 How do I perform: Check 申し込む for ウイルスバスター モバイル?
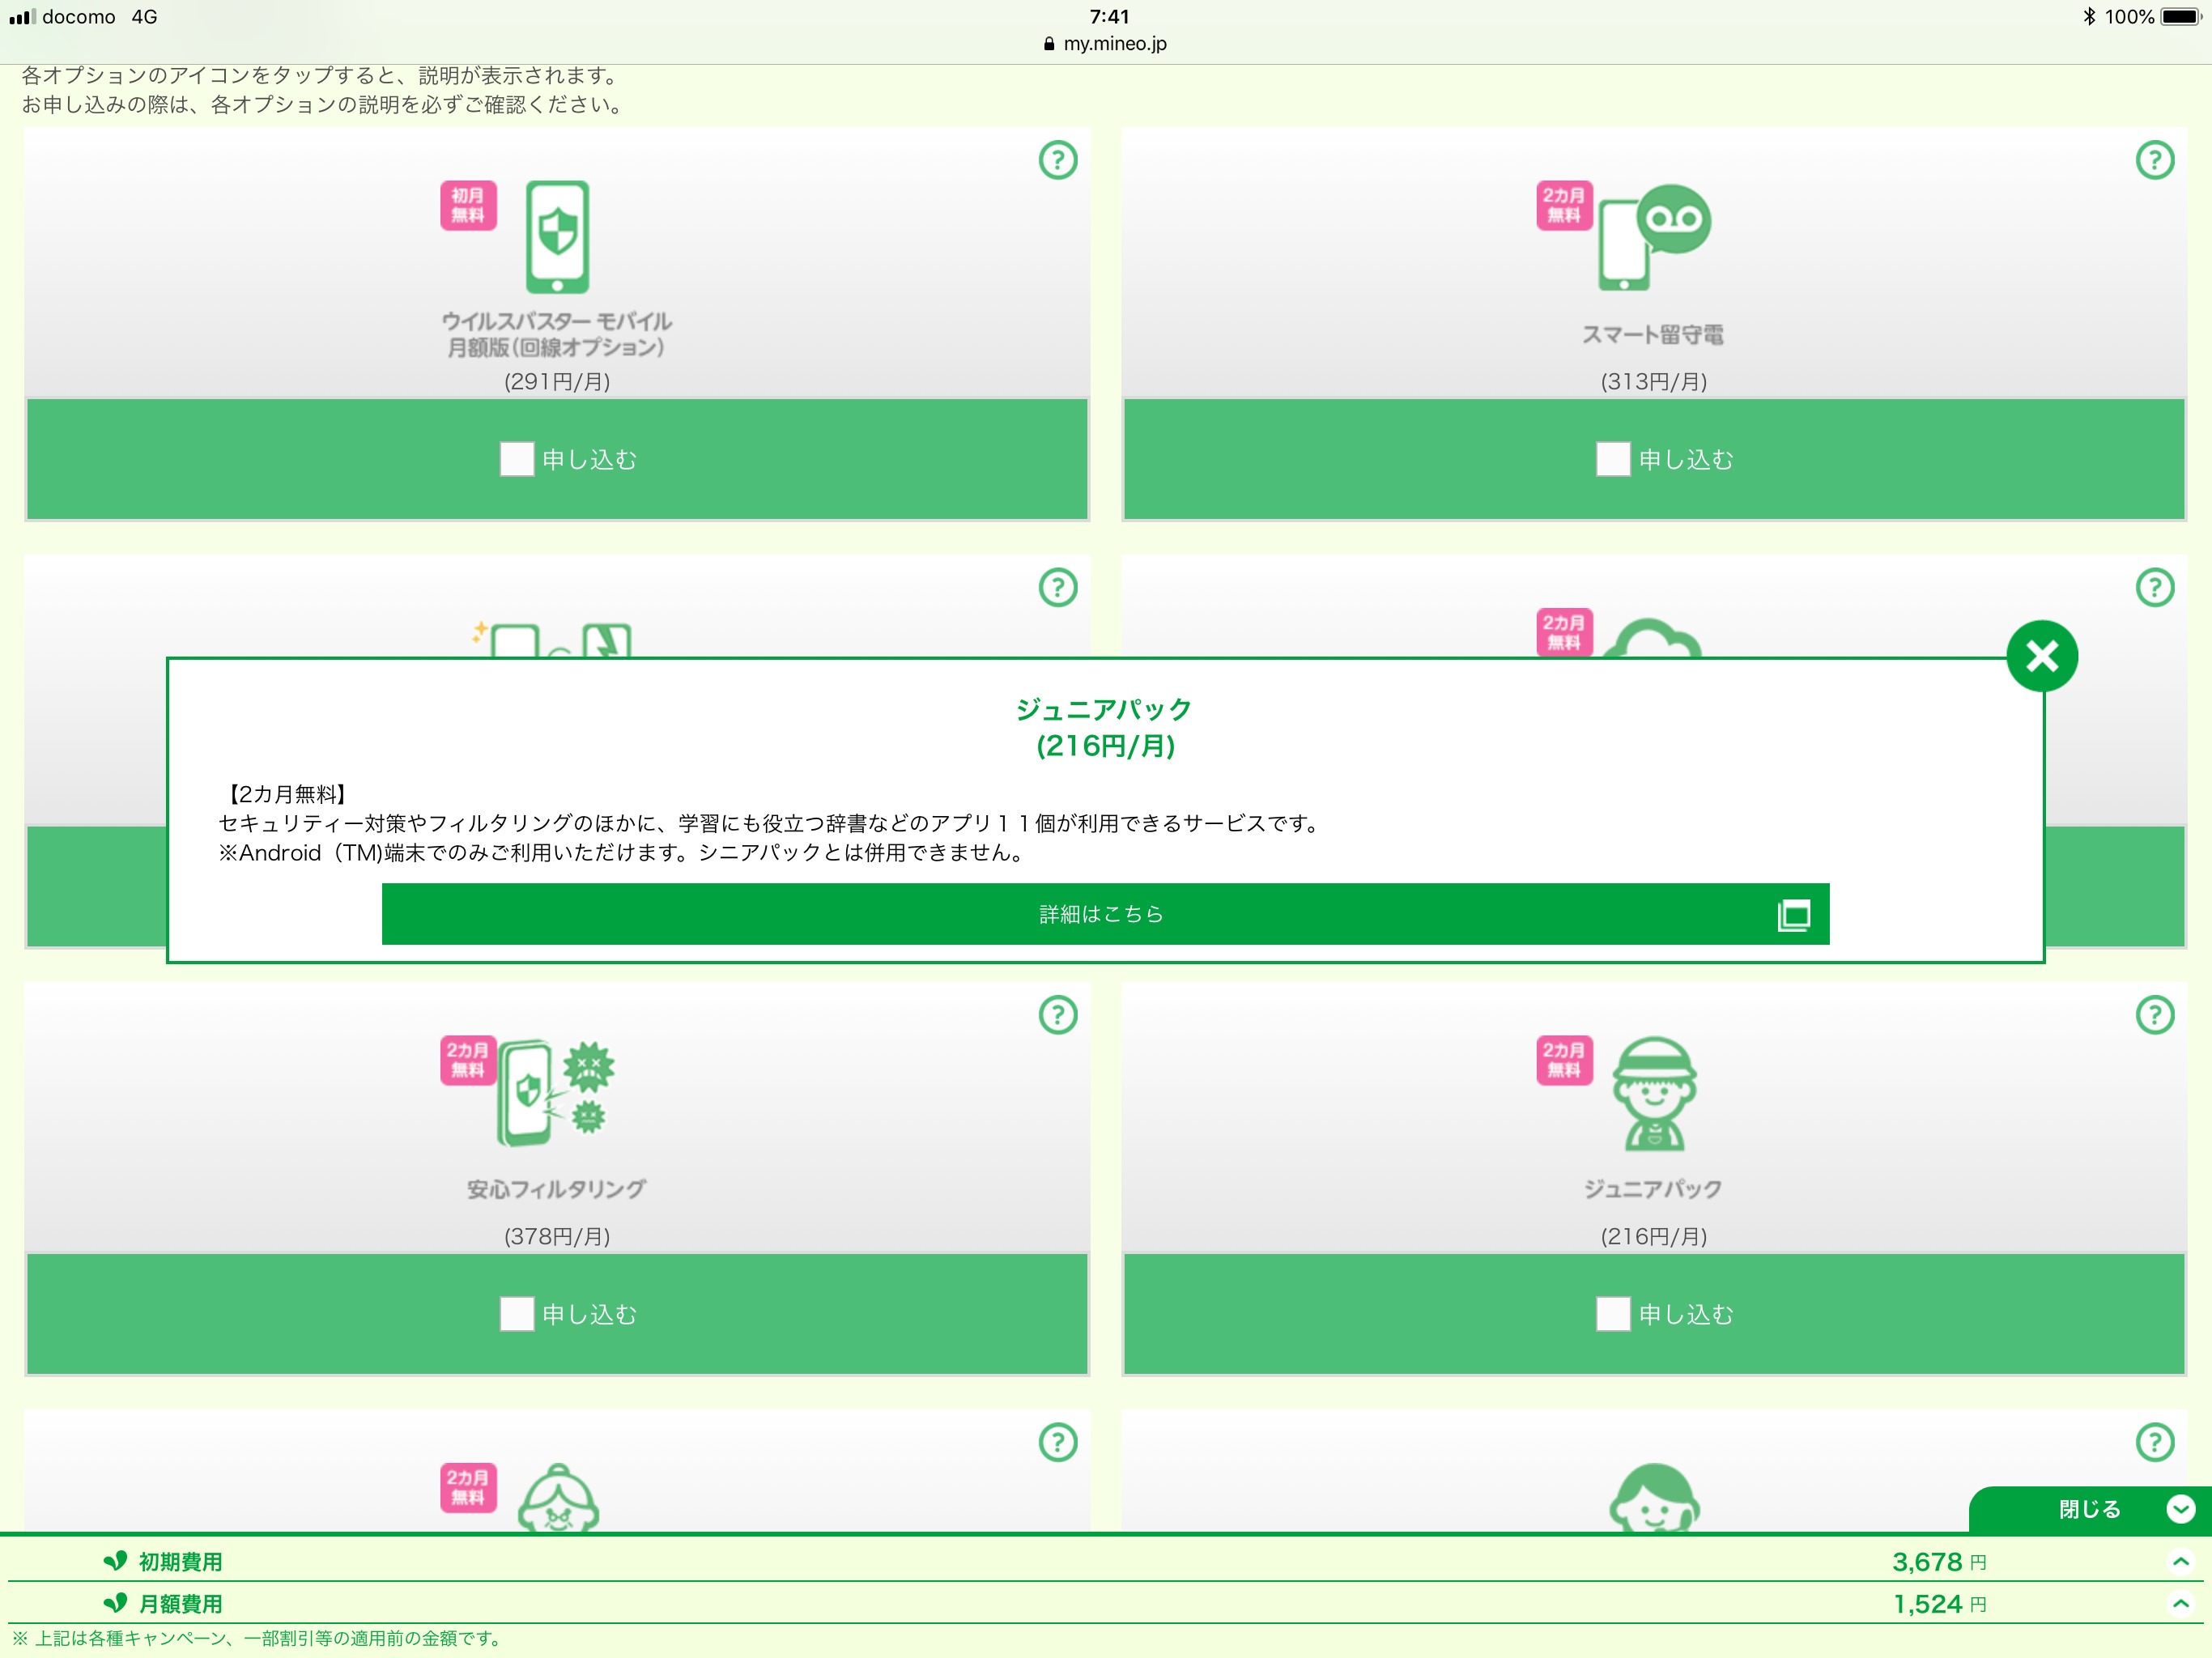(x=517, y=459)
